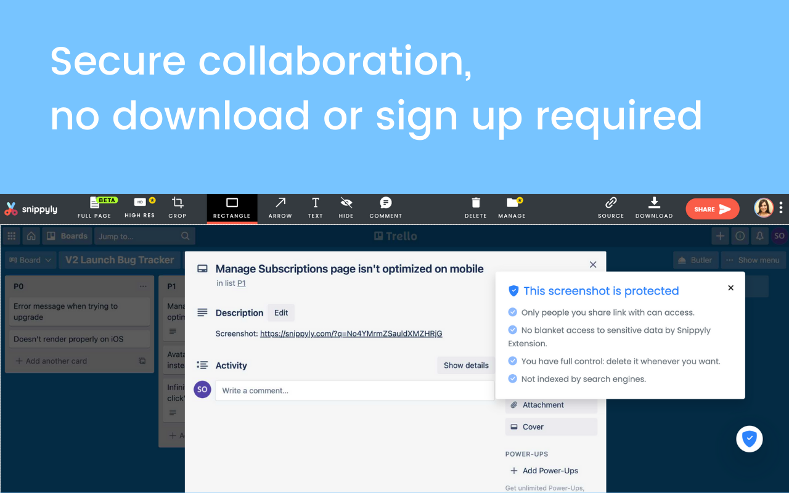Click the Jump to search field
Viewport: 789px width, 493px height.
pyautogui.click(x=145, y=236)
